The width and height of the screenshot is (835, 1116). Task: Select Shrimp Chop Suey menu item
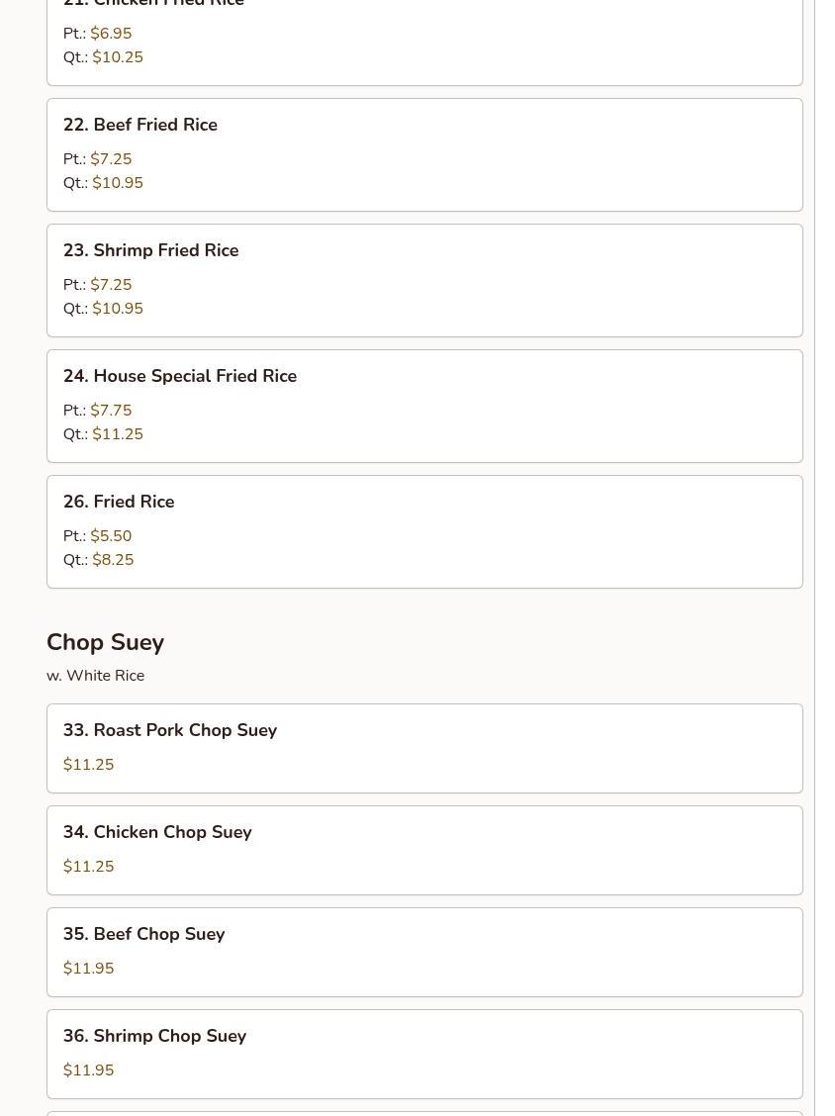coord(154,1036)
